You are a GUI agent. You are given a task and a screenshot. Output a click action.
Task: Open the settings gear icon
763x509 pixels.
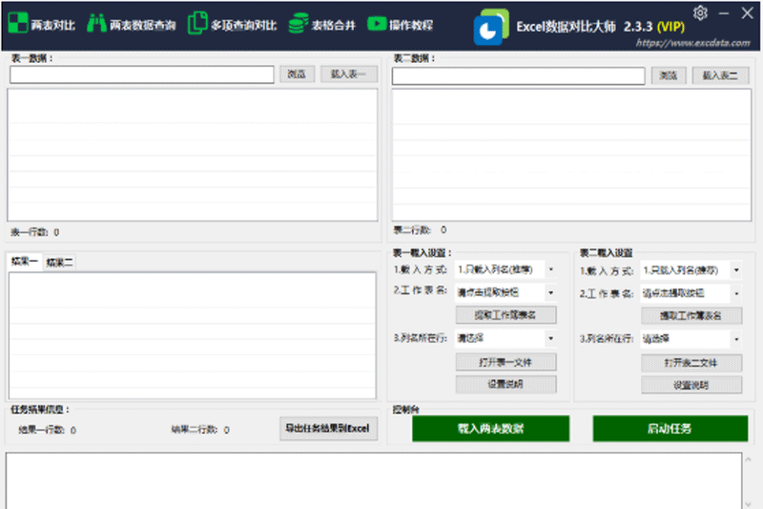click(x=700, y=13)
